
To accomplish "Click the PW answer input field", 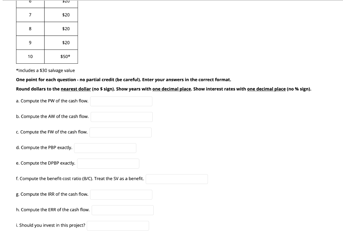I will tap(121, 101).
